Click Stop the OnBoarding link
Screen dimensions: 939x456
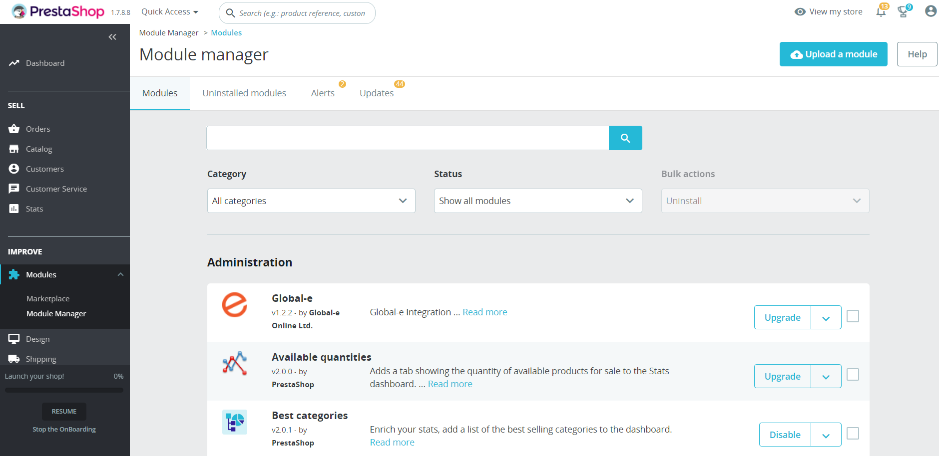pos(64,429)
